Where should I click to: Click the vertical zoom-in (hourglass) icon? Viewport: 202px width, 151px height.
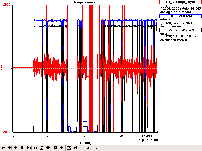click(42, 148)
